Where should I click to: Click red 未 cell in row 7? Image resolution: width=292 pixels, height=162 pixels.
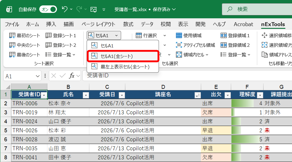tap(267, 148)
